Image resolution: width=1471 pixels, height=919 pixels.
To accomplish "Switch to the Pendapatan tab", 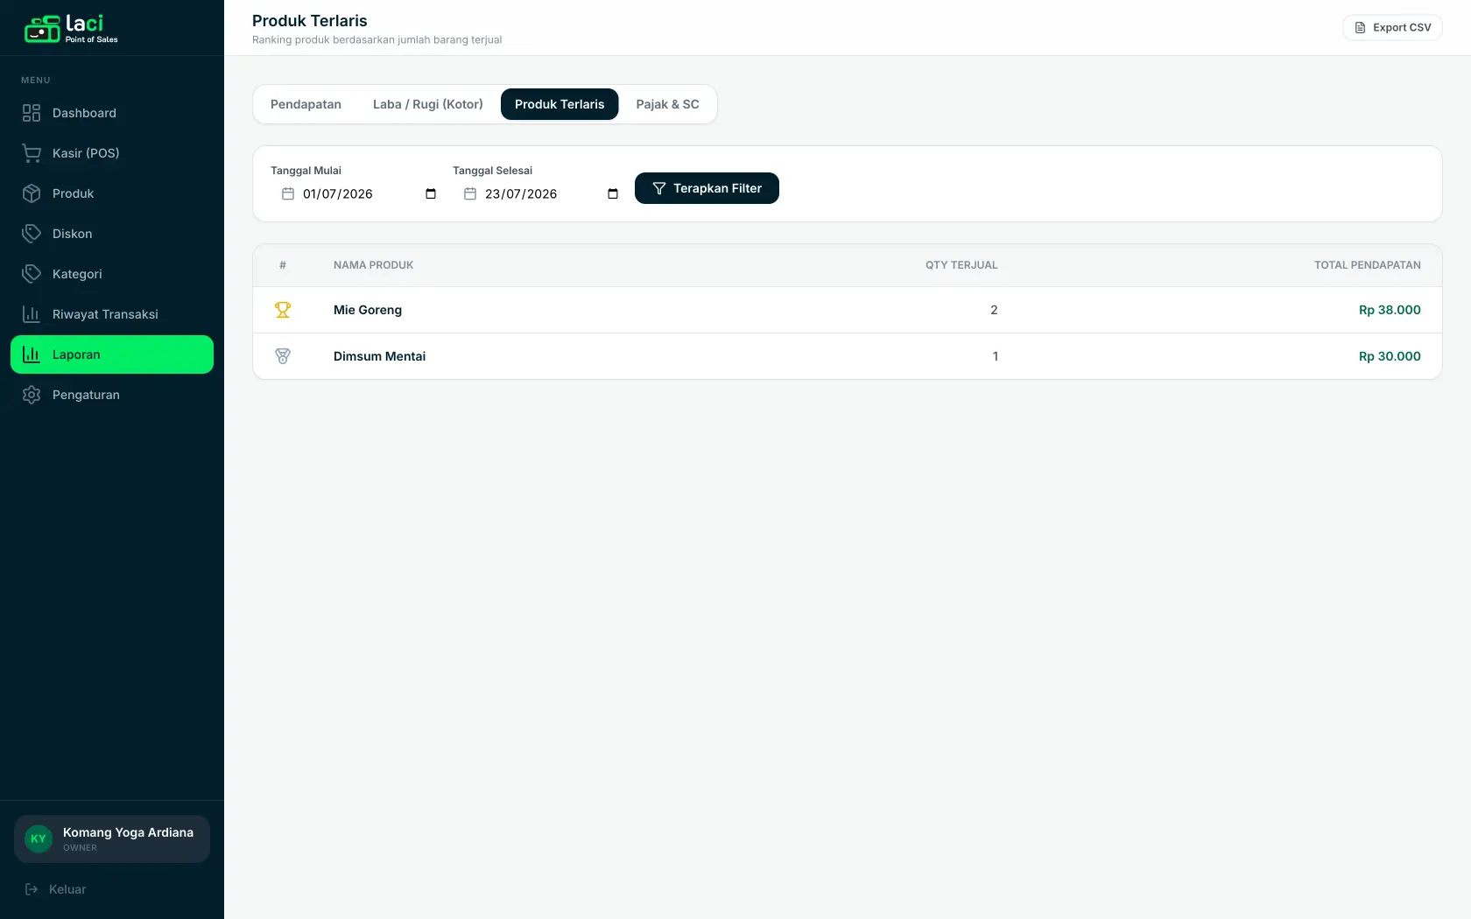I will coord(306,104).
